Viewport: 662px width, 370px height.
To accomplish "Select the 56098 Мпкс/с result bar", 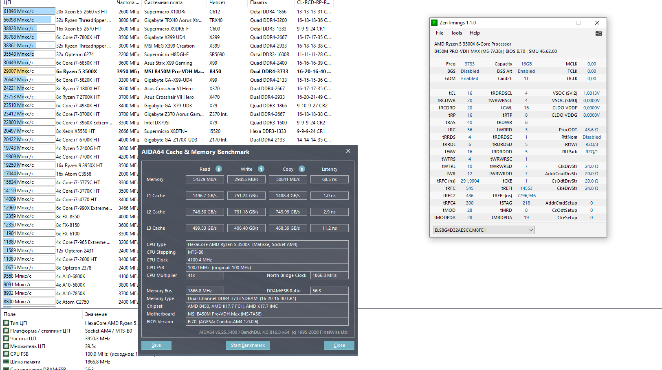I will (29, 20).
